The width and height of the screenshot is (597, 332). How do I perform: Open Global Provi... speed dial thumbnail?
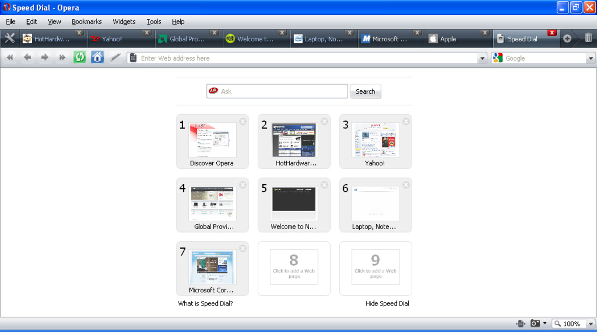(212, 203)
